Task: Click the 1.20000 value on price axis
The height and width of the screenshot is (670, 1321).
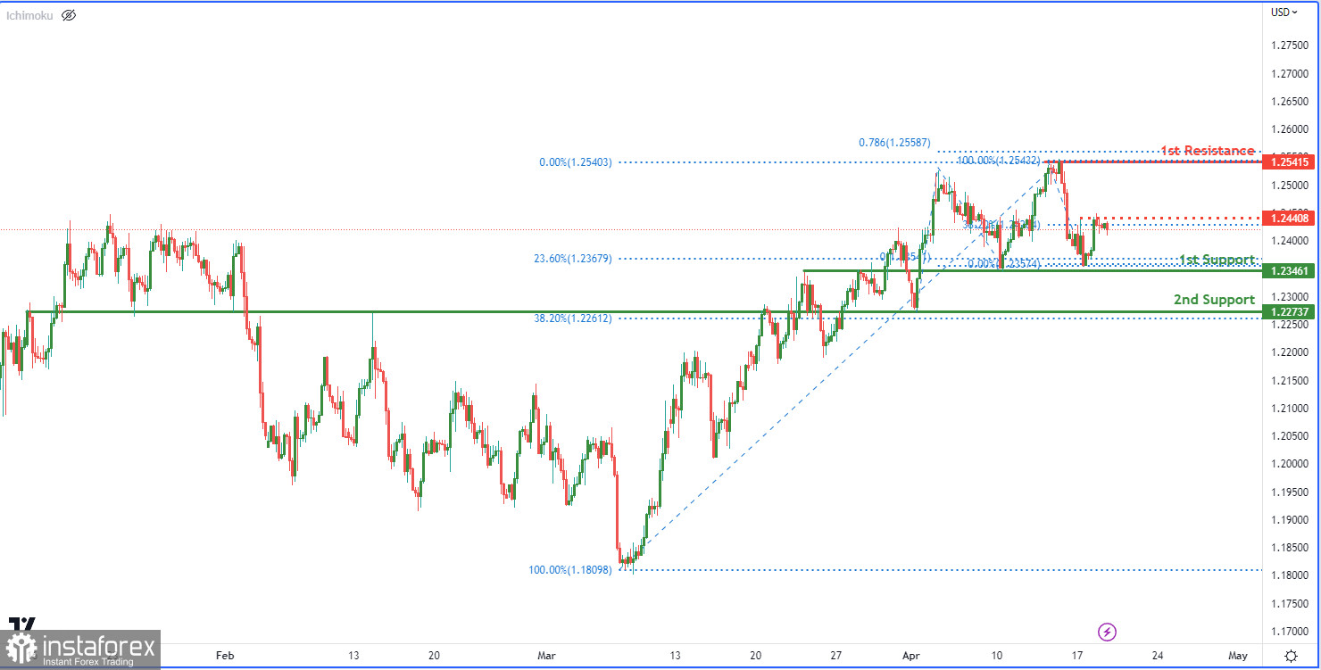Action: click(1288, 464)
